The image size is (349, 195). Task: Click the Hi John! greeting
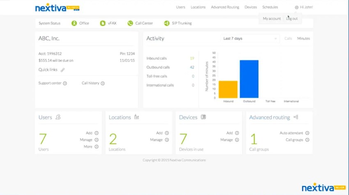coord(306,7)
